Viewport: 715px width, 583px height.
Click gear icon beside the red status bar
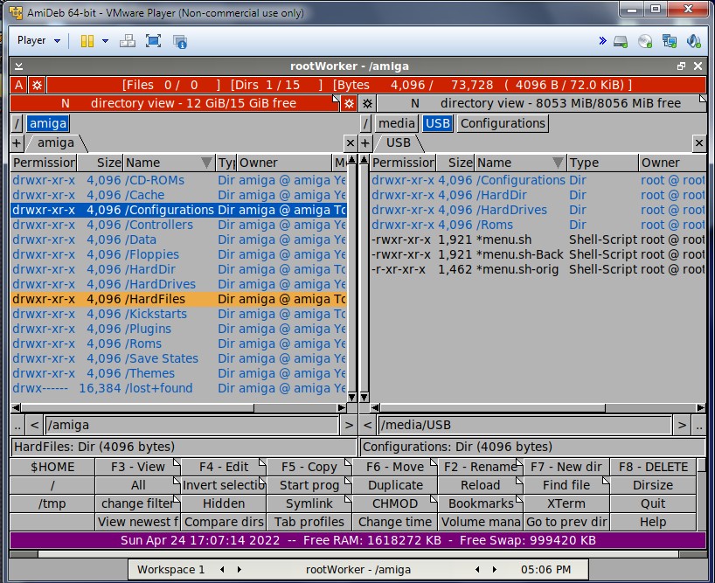37,85
